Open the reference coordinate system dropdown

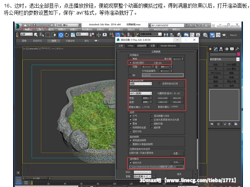pos(82,34)
